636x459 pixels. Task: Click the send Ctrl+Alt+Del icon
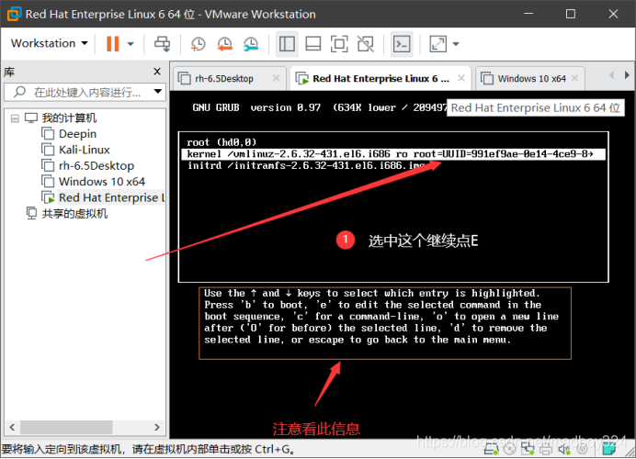pos(163,44)
